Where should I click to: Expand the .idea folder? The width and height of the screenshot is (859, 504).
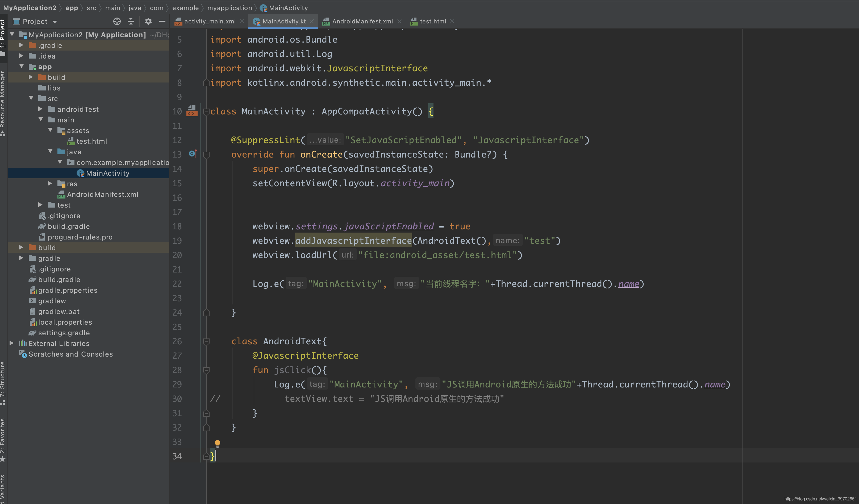21,56
